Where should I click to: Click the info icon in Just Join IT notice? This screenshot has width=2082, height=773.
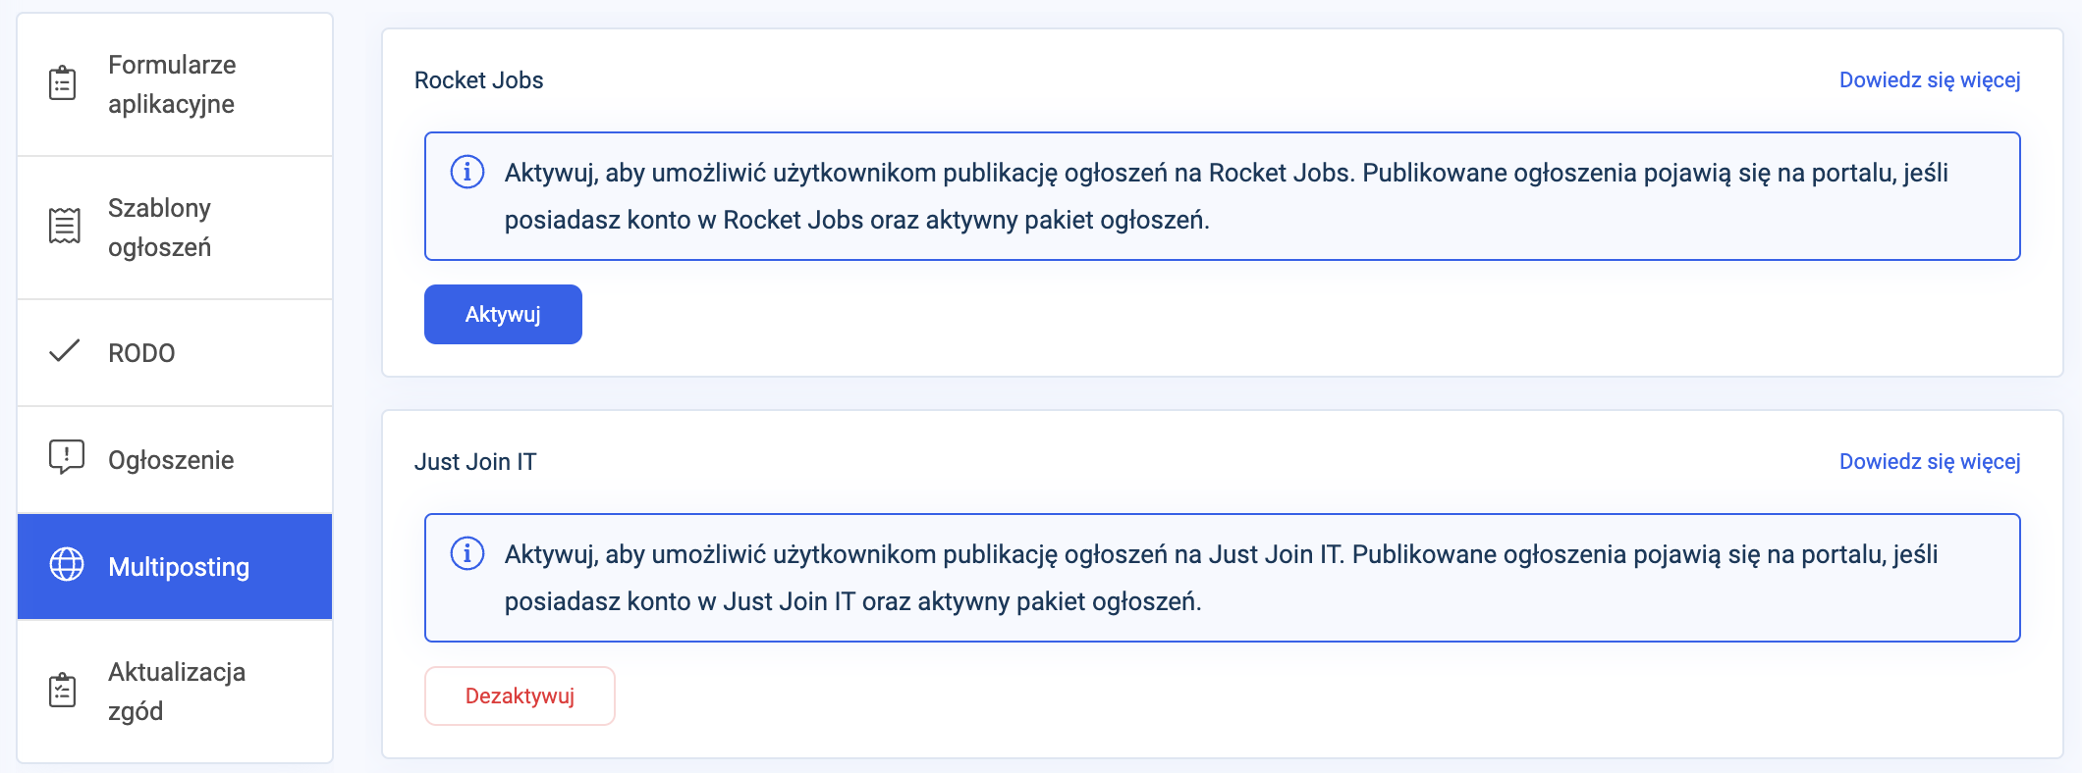pyautogui.click(x=467, y=554)
